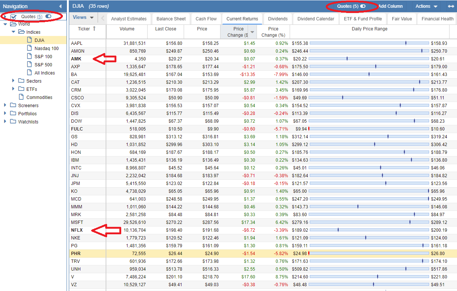The height and width of the screenshot is (291, 457).
Task: Click the Screeners folder icon
Action: pos(13,105)
